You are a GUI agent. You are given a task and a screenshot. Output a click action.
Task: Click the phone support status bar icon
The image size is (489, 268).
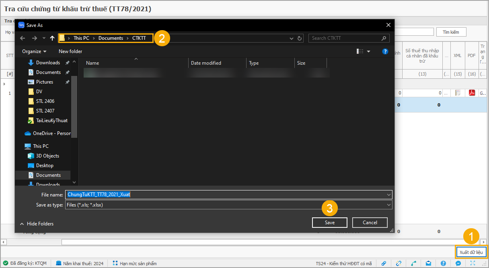[414, 263]
